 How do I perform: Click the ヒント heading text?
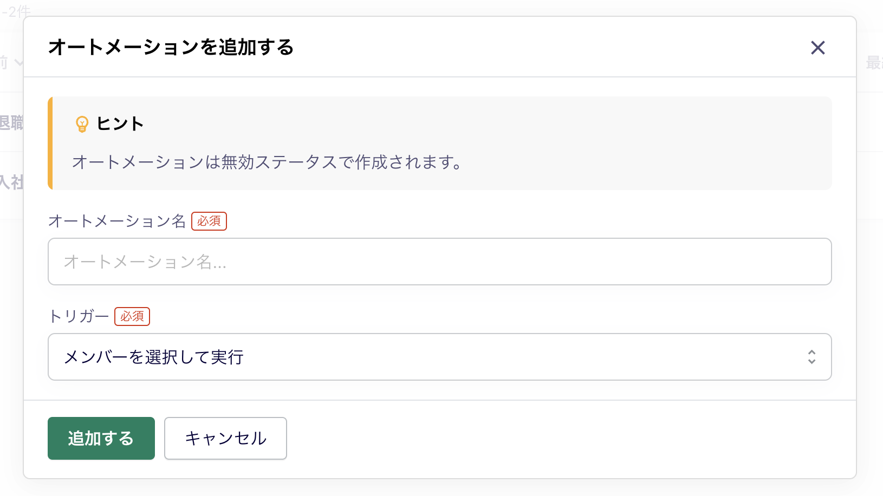pyautogui.click(x=120, y=124)
